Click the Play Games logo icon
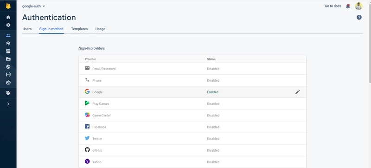Image resolution: width=371 pixels, height=168 pixels. coord(87,103)
